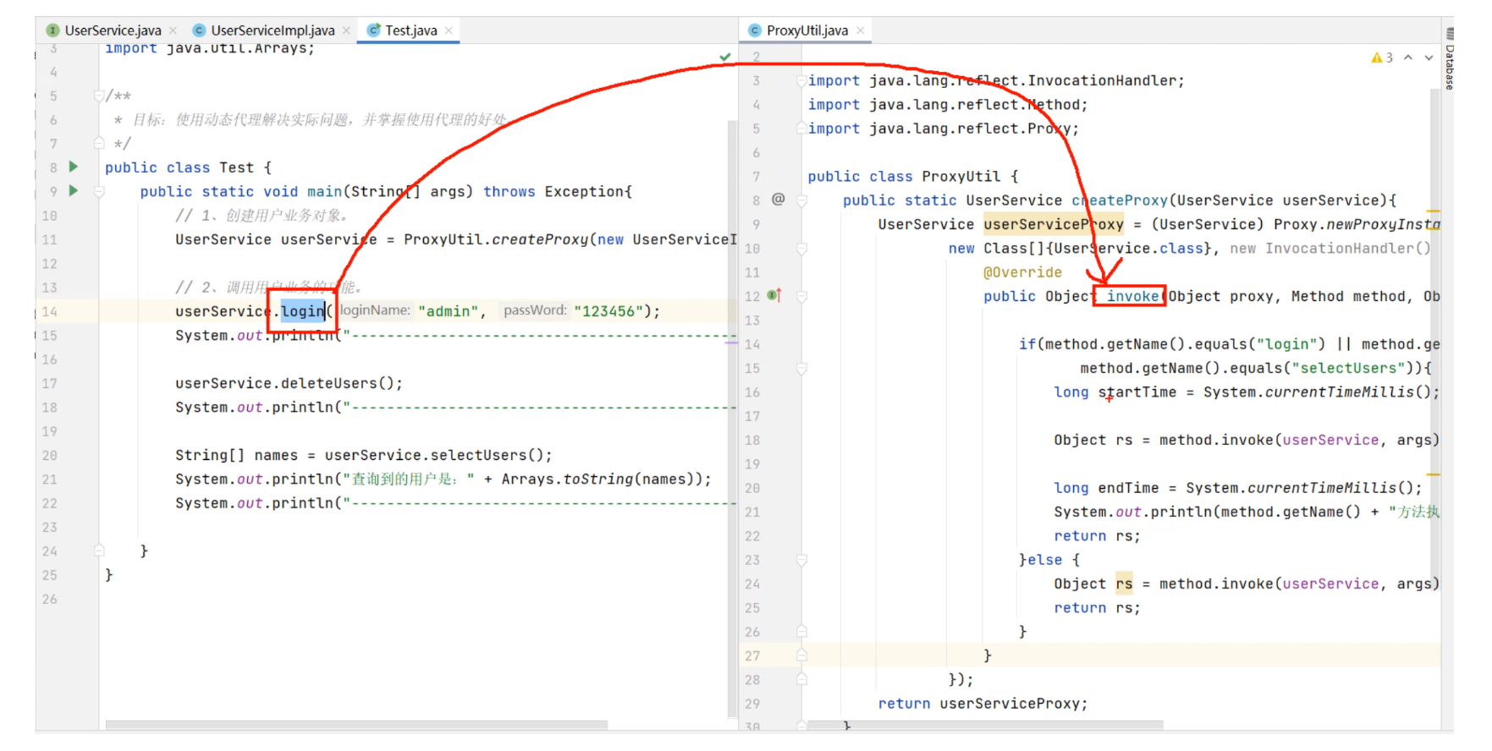Collapse the anonymous InvocationHandler class fold marker
The height and width of the screenshot is (751, 1492).
[801, 249]
